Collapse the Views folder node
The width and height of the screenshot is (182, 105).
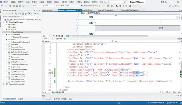click(6, 39)
